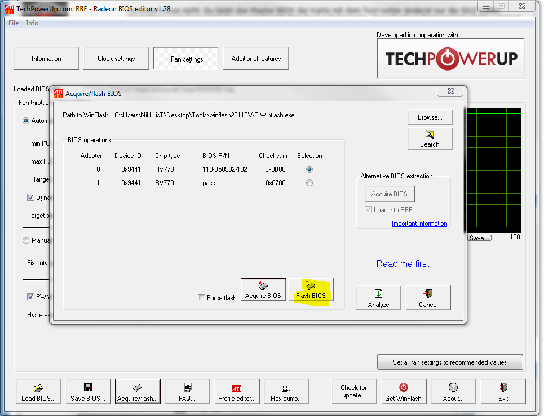This screenshot has height=416, width=544.
Task: Click the TechPowerUp logo banner
Action: coord(451,59)
